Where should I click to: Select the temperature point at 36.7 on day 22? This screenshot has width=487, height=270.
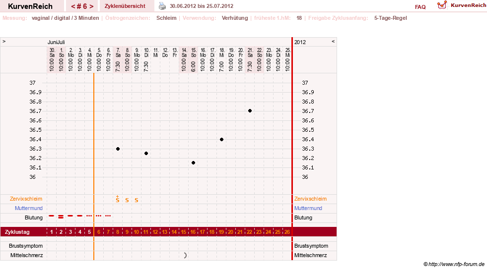click(x=250, y=110)
